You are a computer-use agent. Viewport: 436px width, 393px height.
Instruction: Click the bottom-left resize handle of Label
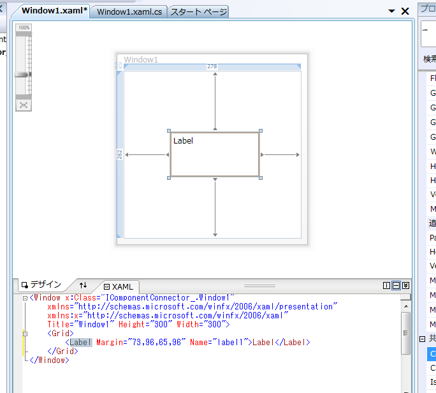[x=169, y=178]
